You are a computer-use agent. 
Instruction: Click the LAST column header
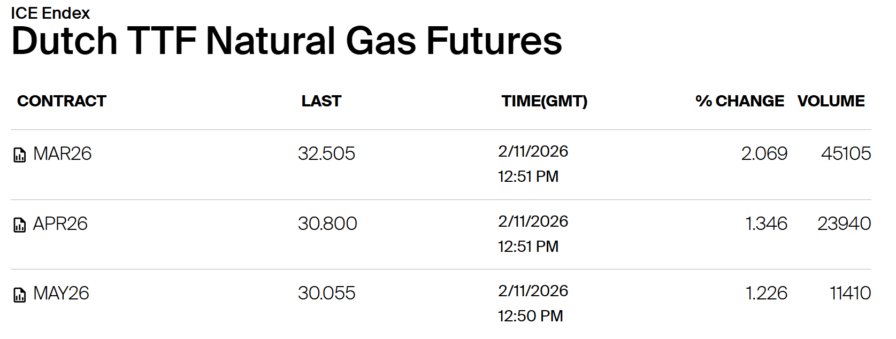[321, 101]
